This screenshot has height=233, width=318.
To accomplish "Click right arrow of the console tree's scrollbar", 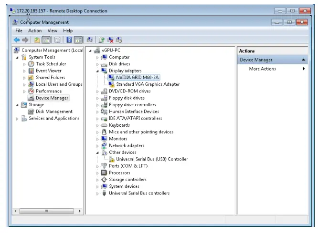I will pos(80,211).
